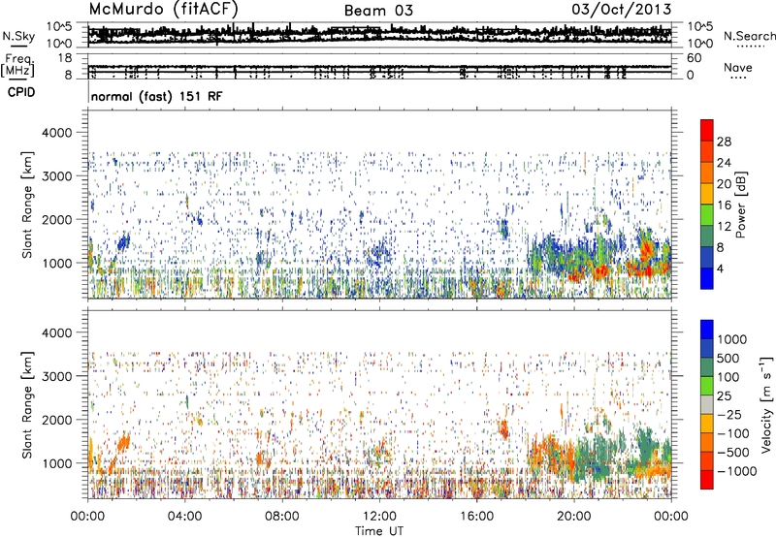Click the gray segment of Velocity color bar
Image resolution: width=776 pixels, height=537 pixels.
pos(707,404)
